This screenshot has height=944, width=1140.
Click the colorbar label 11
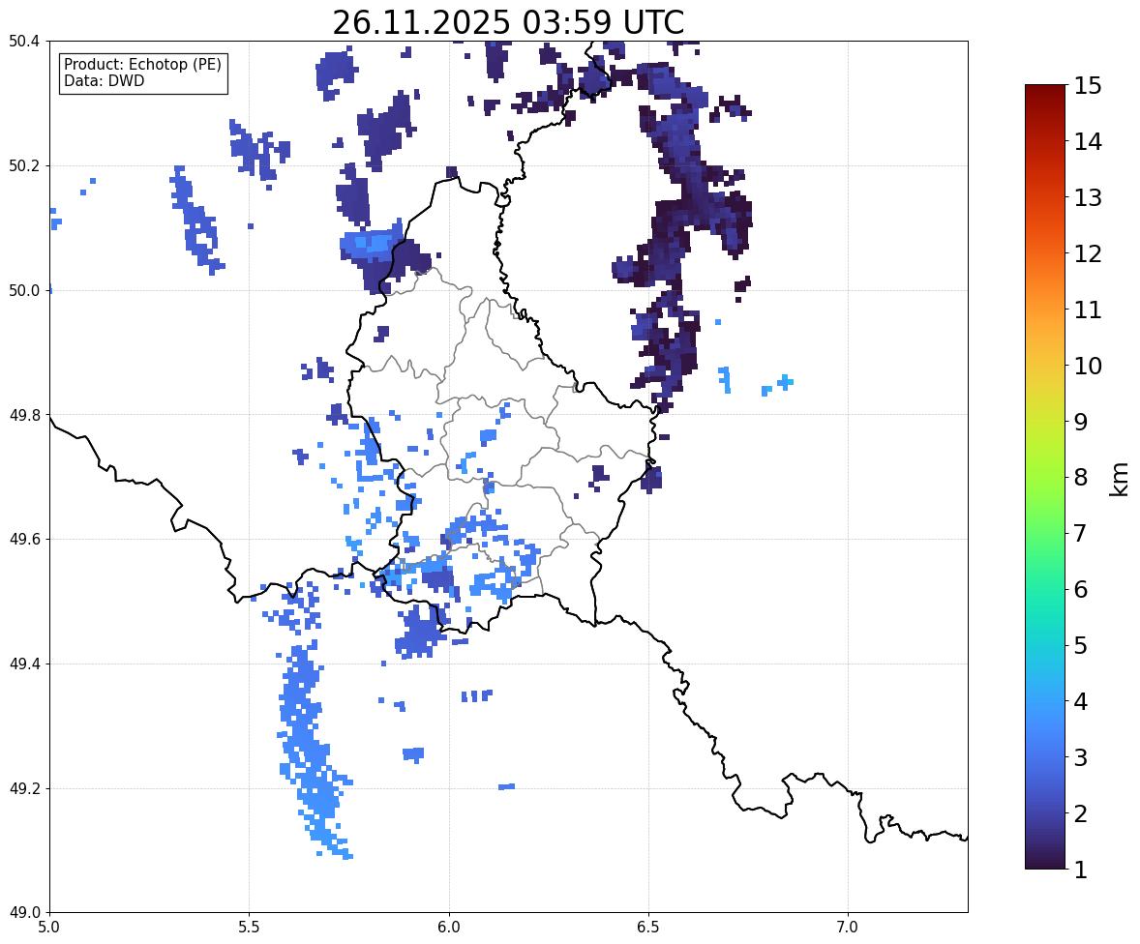pos(1088,310)
